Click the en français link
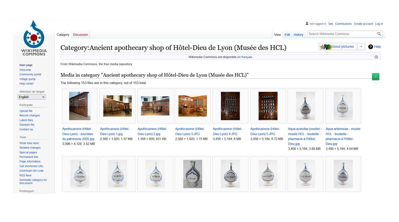This screenshot has height=222, width=399. coord(245,57)
